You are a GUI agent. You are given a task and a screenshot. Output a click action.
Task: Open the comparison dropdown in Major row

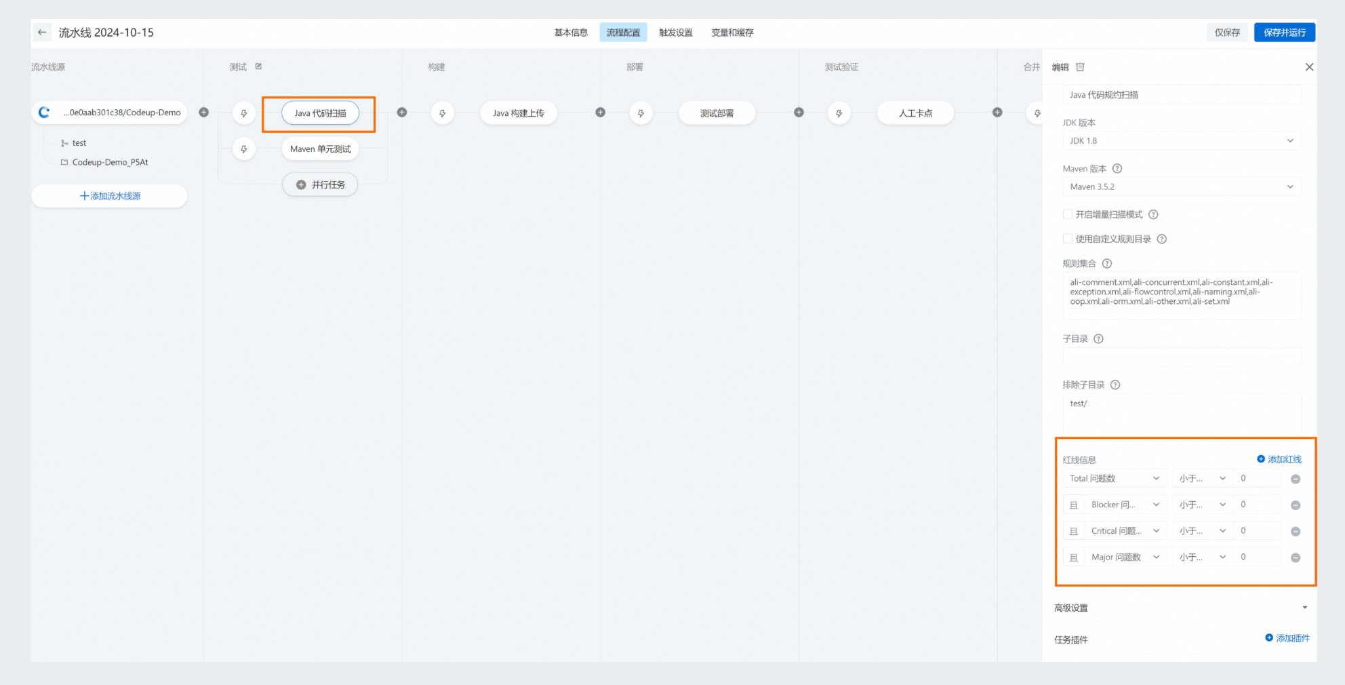[x=1202, y=557]
